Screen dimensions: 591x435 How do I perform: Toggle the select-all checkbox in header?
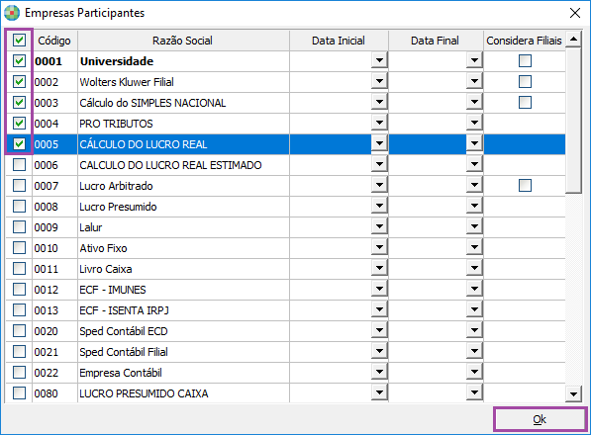(x=19, y=40)
